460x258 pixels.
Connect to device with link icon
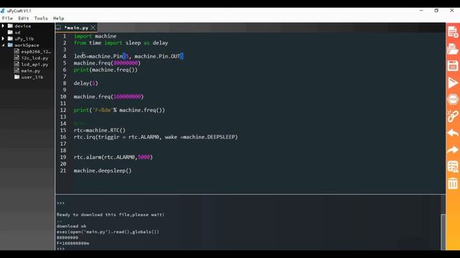[x=453, y=116]
